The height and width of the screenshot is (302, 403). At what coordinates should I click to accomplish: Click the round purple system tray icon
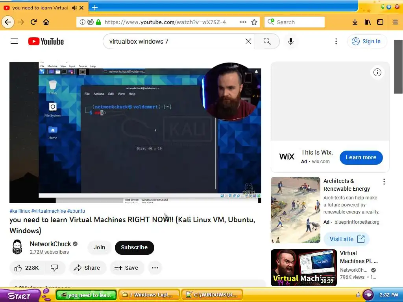(368, 295)
